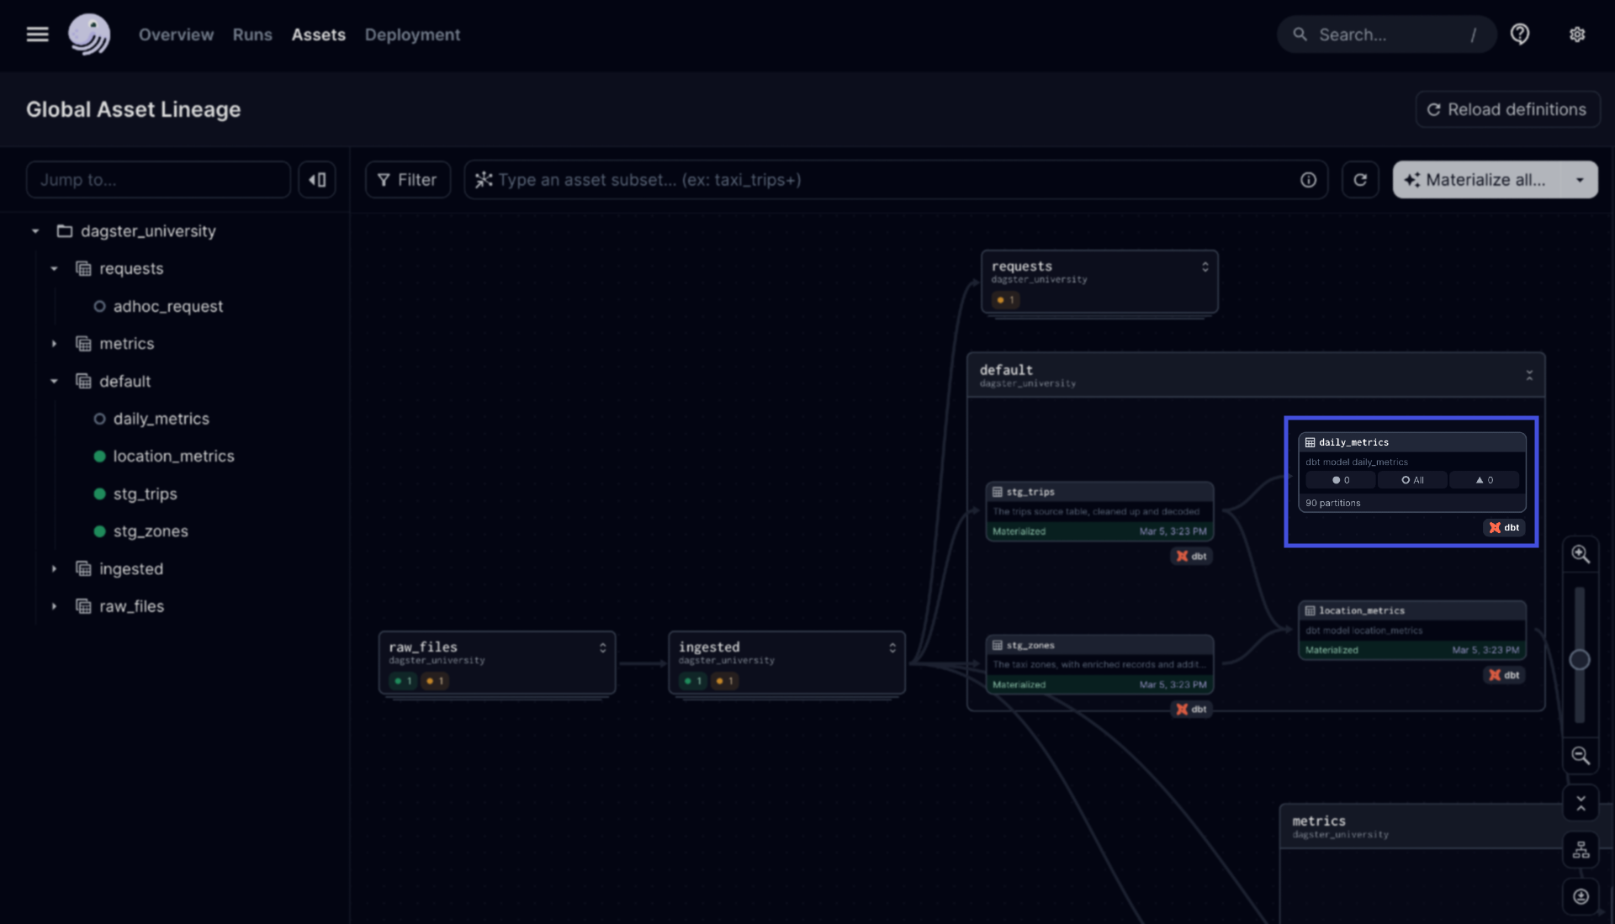Viewport: 1615px width, 924px height.
Task: Click the orange status badge in requests node
Action: [1006, 300]
